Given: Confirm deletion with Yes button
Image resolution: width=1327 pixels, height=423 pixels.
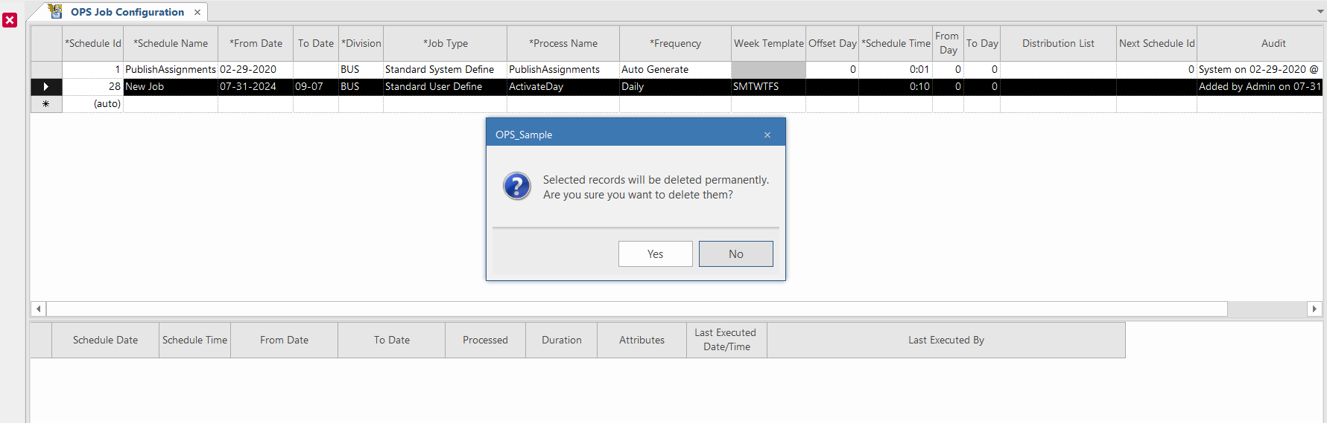Looking at the screenshot, I should click(655, 254).
